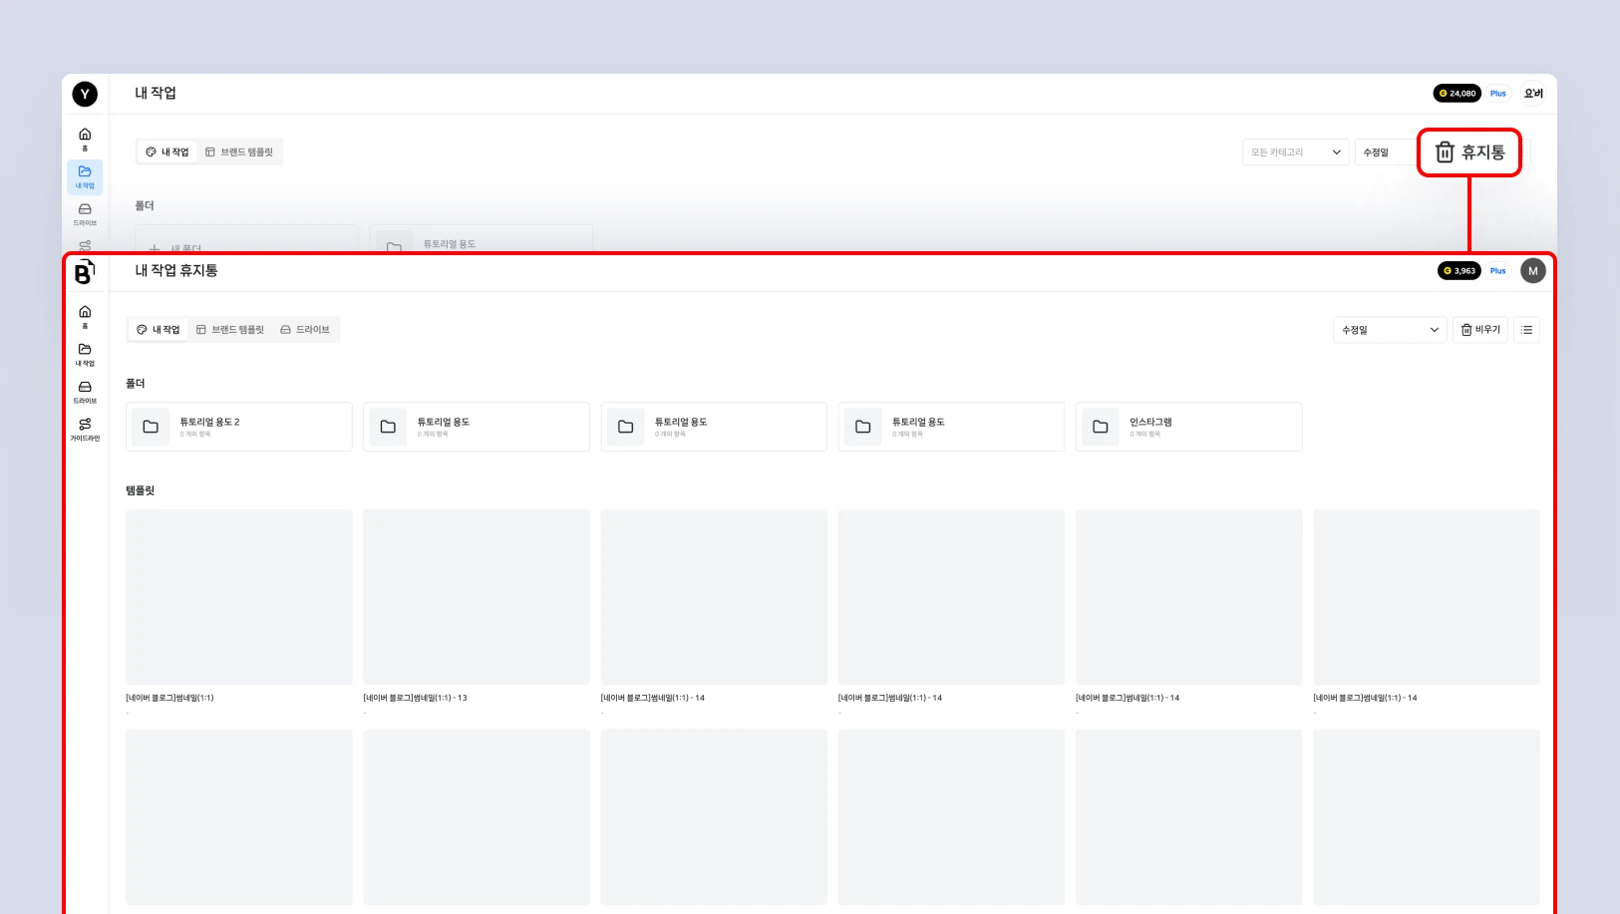Open the 튜토리얼 용도 2 folder
This screenshot has height=914, width=1620.
(x=239, y=427)
